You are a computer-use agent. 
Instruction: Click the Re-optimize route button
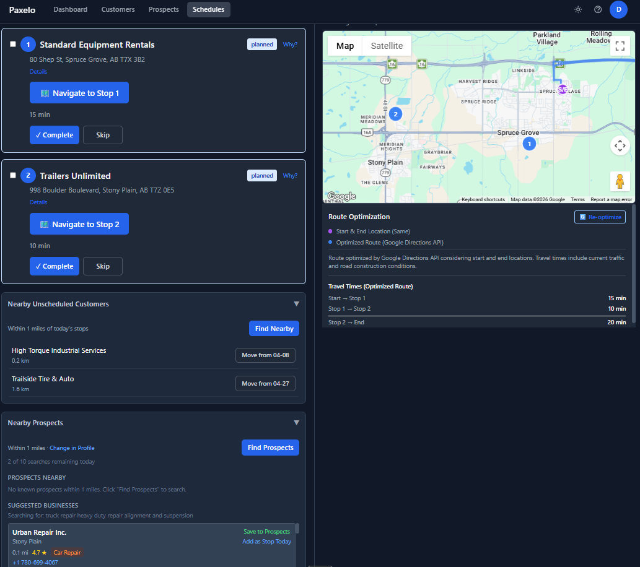click(600, 217)
